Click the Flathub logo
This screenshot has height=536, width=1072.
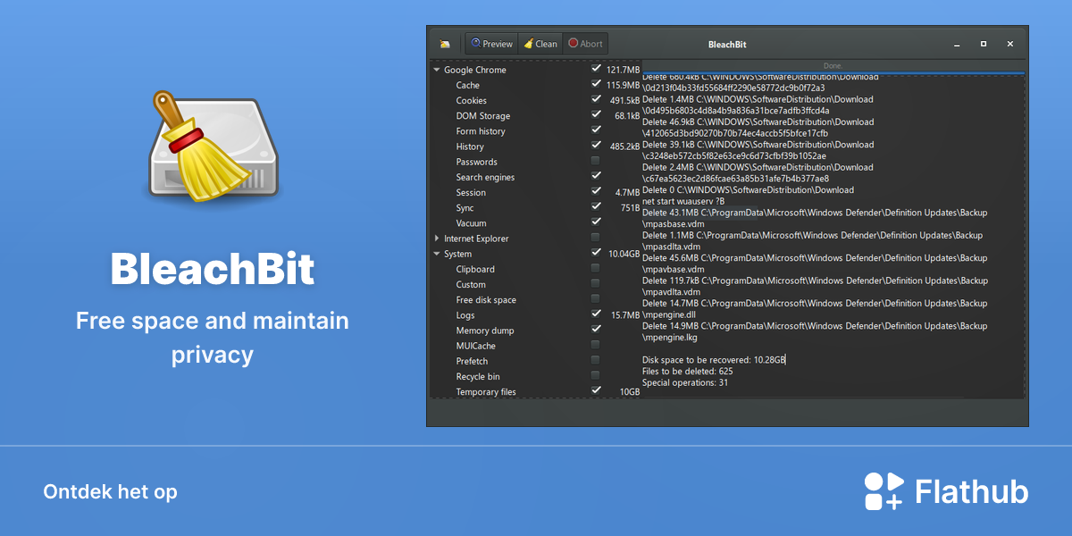[x=946, y=491]
